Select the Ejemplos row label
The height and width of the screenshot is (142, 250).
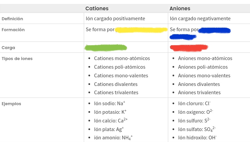(x=11, y=104)
